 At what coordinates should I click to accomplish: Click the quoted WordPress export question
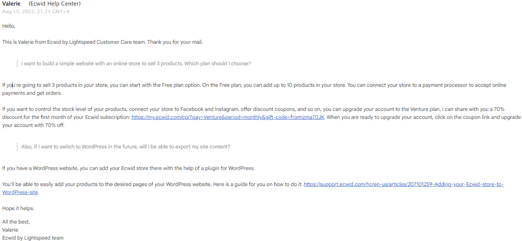point(126,147)
